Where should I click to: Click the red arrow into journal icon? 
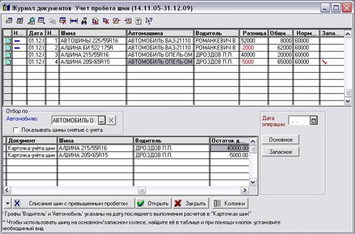[x=128, y=21]
